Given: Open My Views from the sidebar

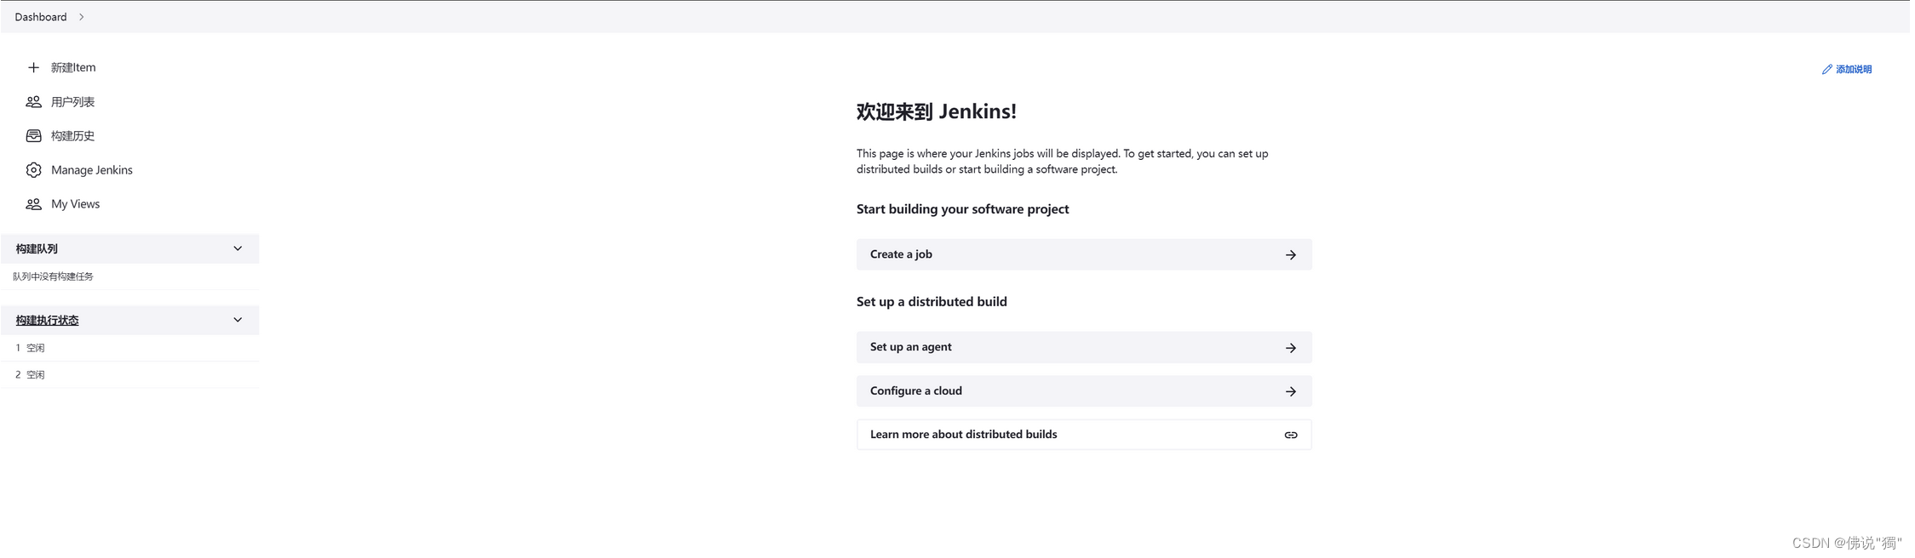Looking at the screenshot, I should point(75,204).
